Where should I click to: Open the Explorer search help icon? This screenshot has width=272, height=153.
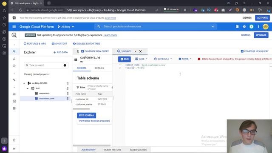pyautogui.click(x=65, y=65)
